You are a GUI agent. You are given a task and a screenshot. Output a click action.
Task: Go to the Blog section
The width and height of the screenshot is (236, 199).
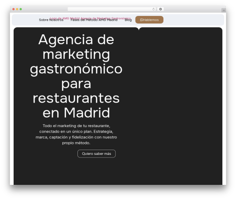point(128,20)
